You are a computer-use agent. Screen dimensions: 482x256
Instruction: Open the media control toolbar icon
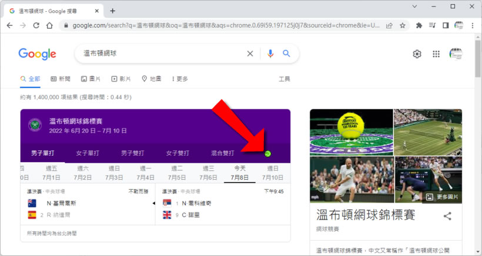(x=432, y=25)
